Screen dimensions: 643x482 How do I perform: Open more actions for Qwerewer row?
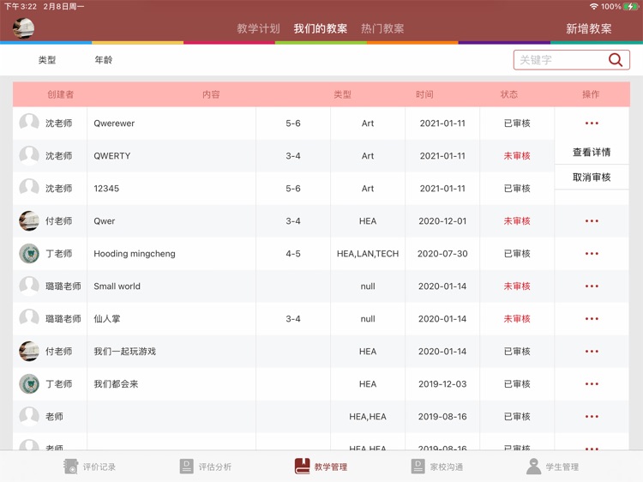[x=592, y=123]
